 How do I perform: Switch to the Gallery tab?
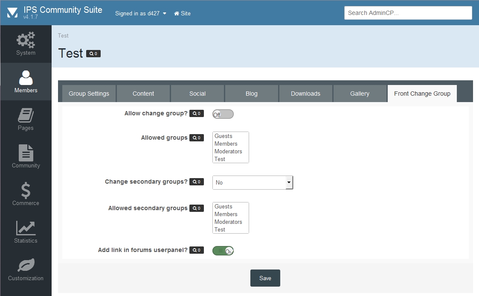[360, 94]
